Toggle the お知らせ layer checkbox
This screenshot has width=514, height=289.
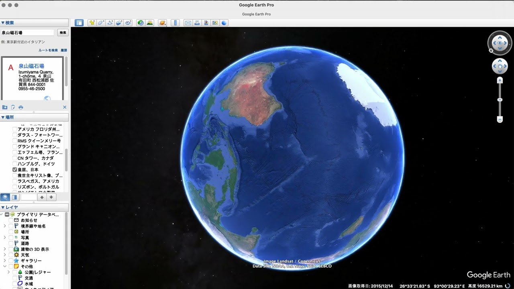click(10, 220)
